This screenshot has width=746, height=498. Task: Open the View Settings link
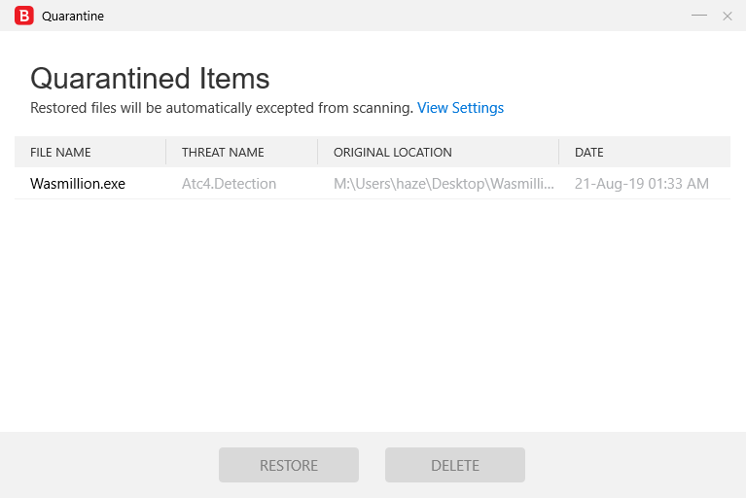[460, 108]
